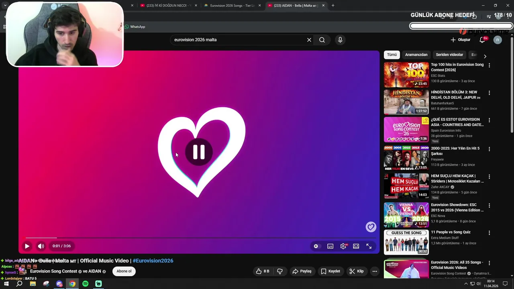Click the Oluştur create button

coord(460,40)
